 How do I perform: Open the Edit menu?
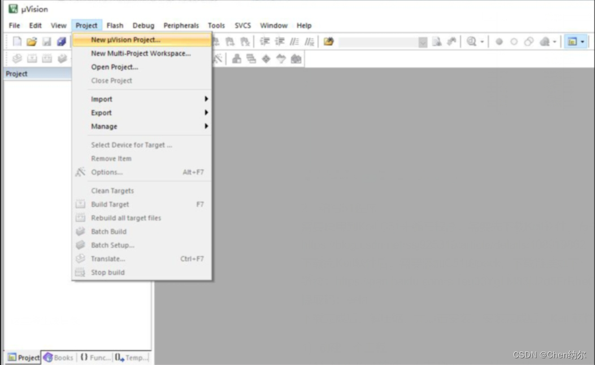coord(35,25)
